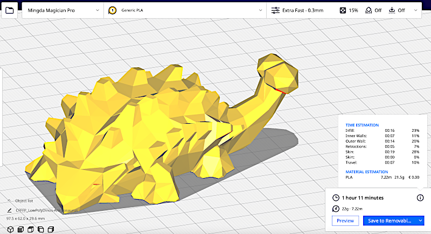431x234 pixels.
Task: Click the PLA material row label
Action: pos(349,177)
